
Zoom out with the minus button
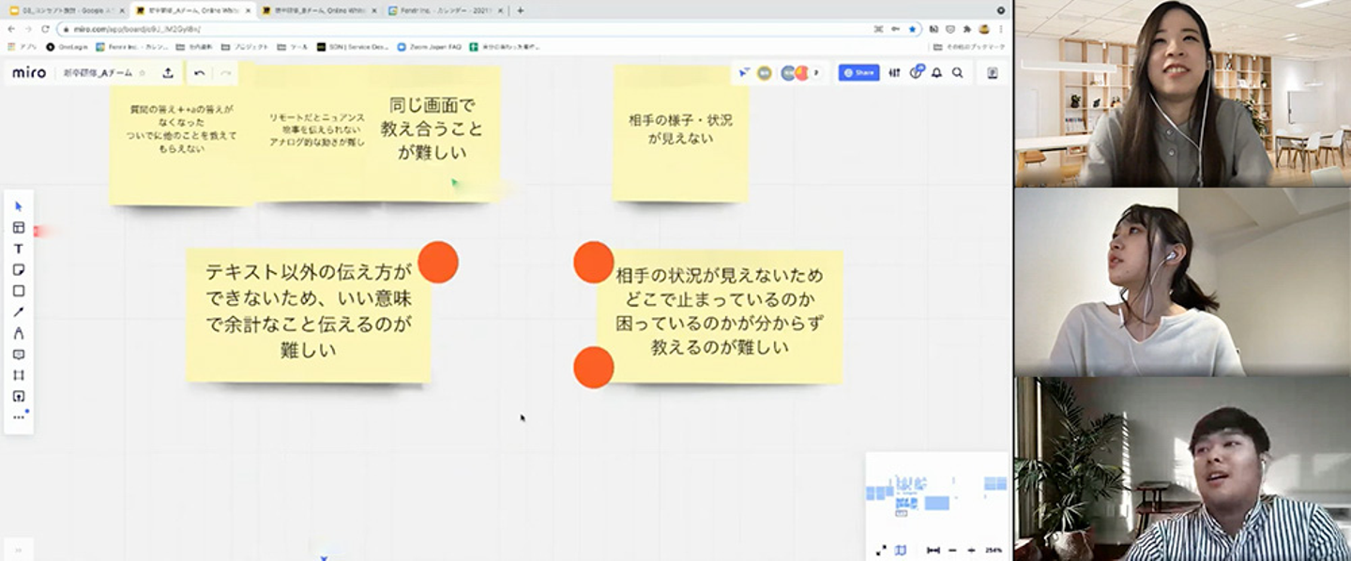[x=952, y=550]
